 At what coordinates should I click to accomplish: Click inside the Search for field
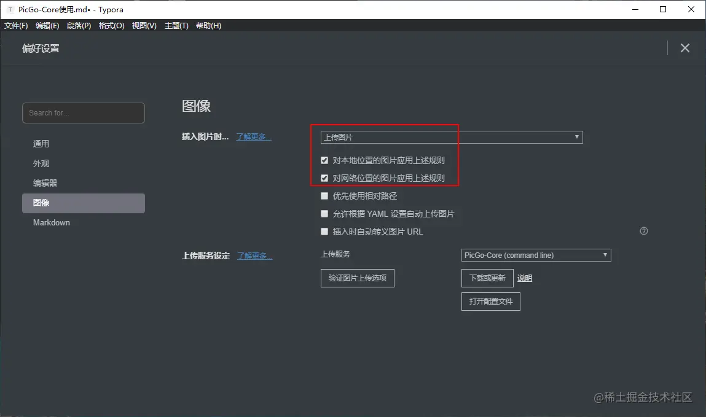[x=83, y=112]
